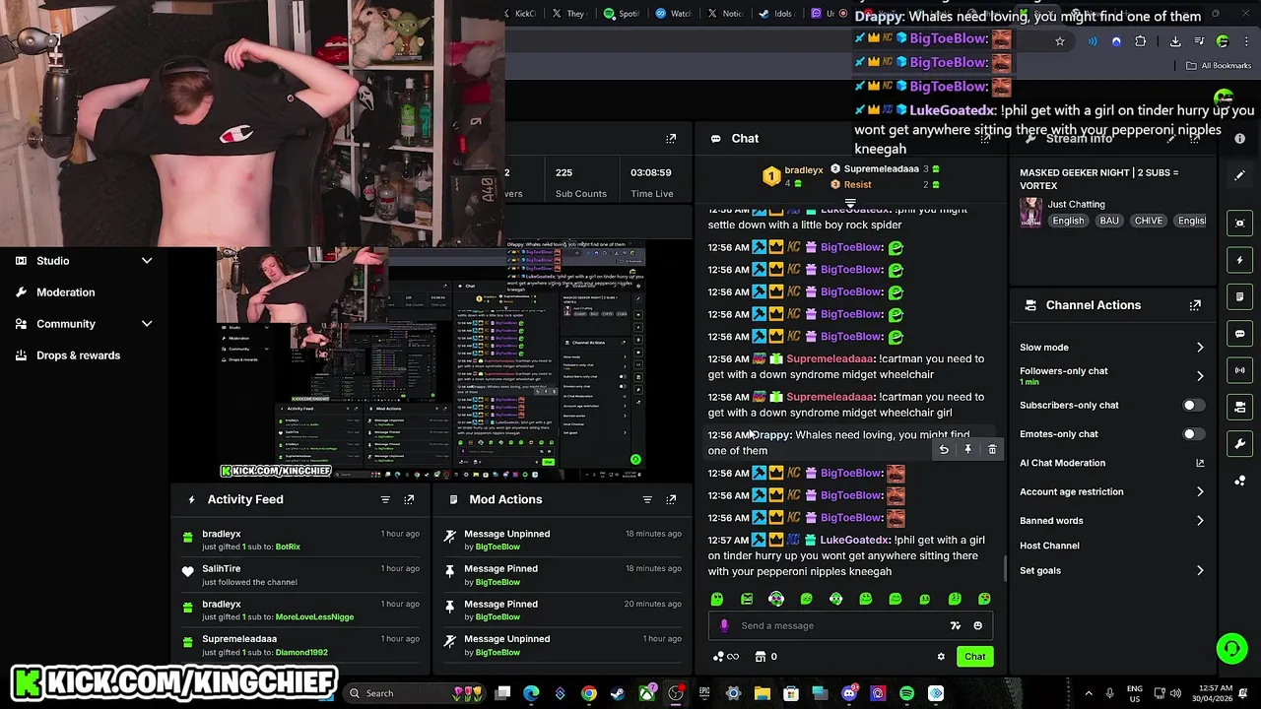The height and width of the screenshot is (709, 1261).
Task: Toggle Emotes-only chat switch
Action: 1192,434
